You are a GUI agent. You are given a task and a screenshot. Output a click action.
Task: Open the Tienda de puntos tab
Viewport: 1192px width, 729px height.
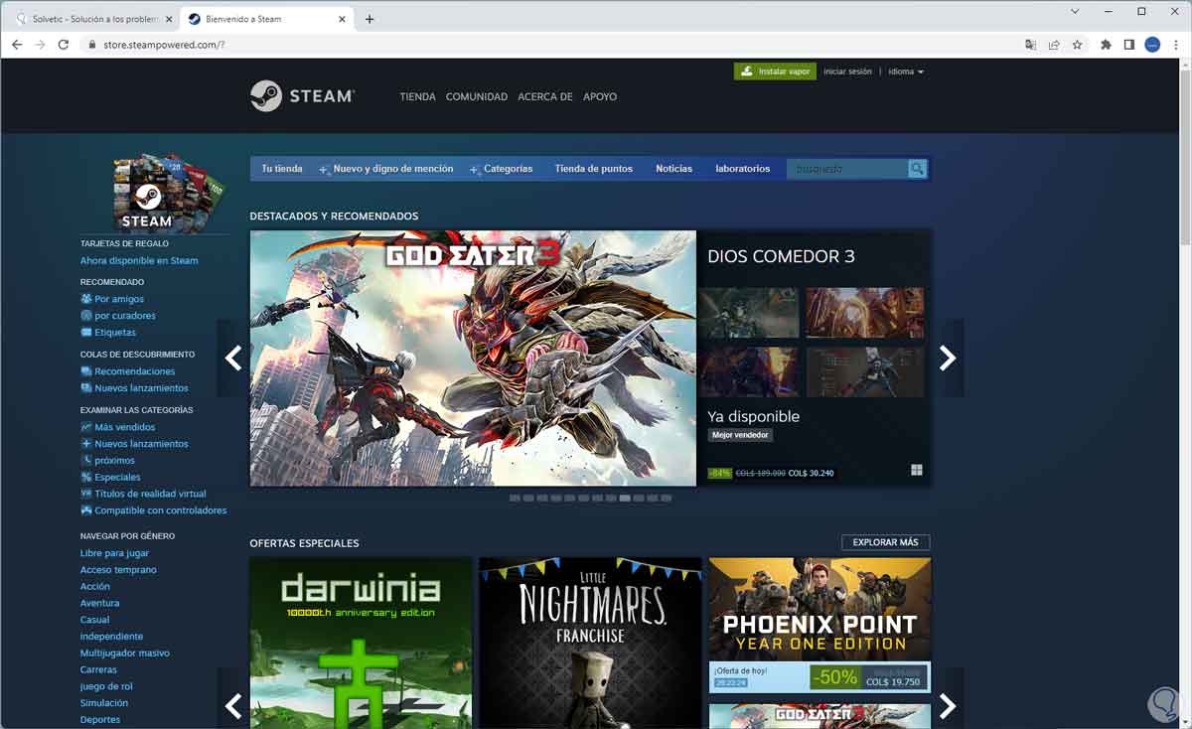pos(593,169)
